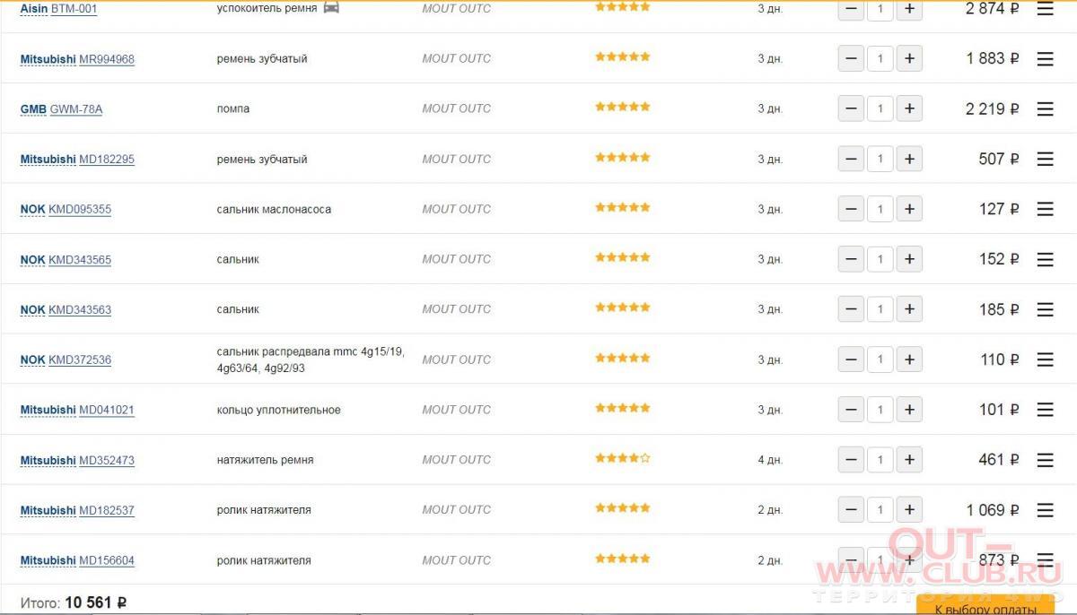Open part number KMD372536 link
Screen dimensions: 1077x615
(x=80, y=360)
